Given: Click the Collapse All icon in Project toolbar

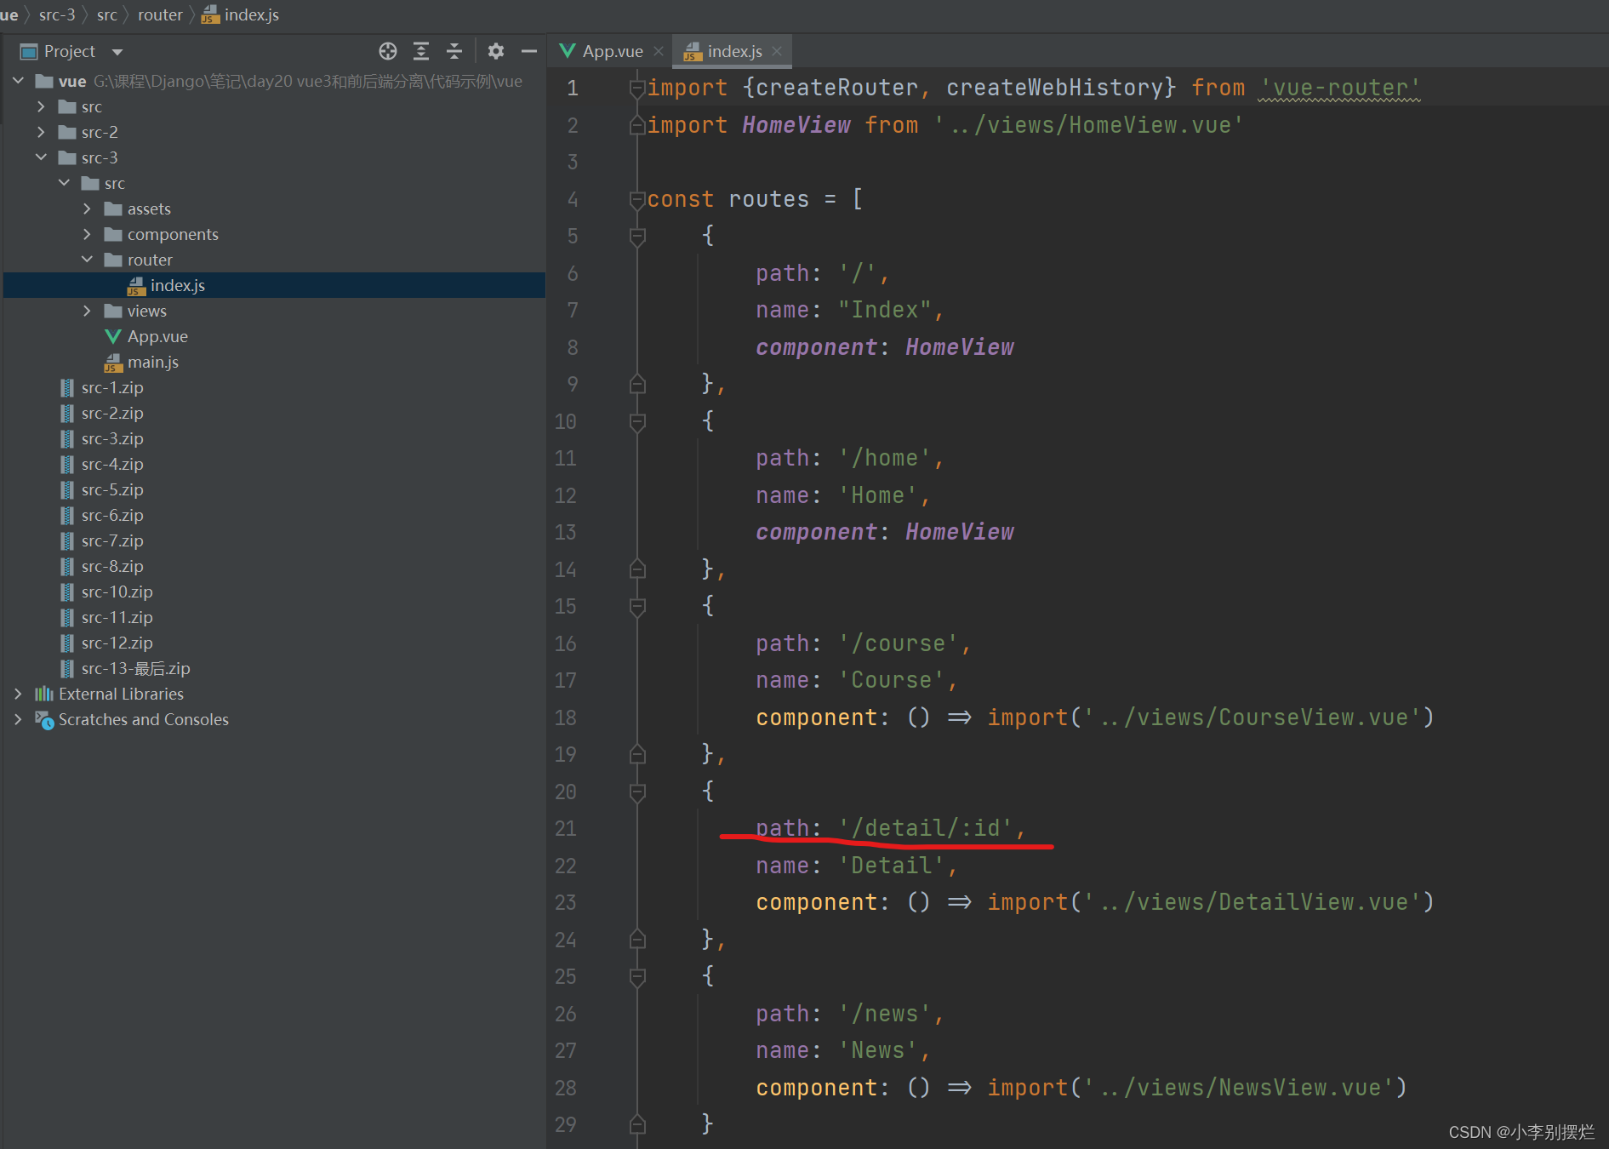Looking at the screenshot, I should point(454,51).
